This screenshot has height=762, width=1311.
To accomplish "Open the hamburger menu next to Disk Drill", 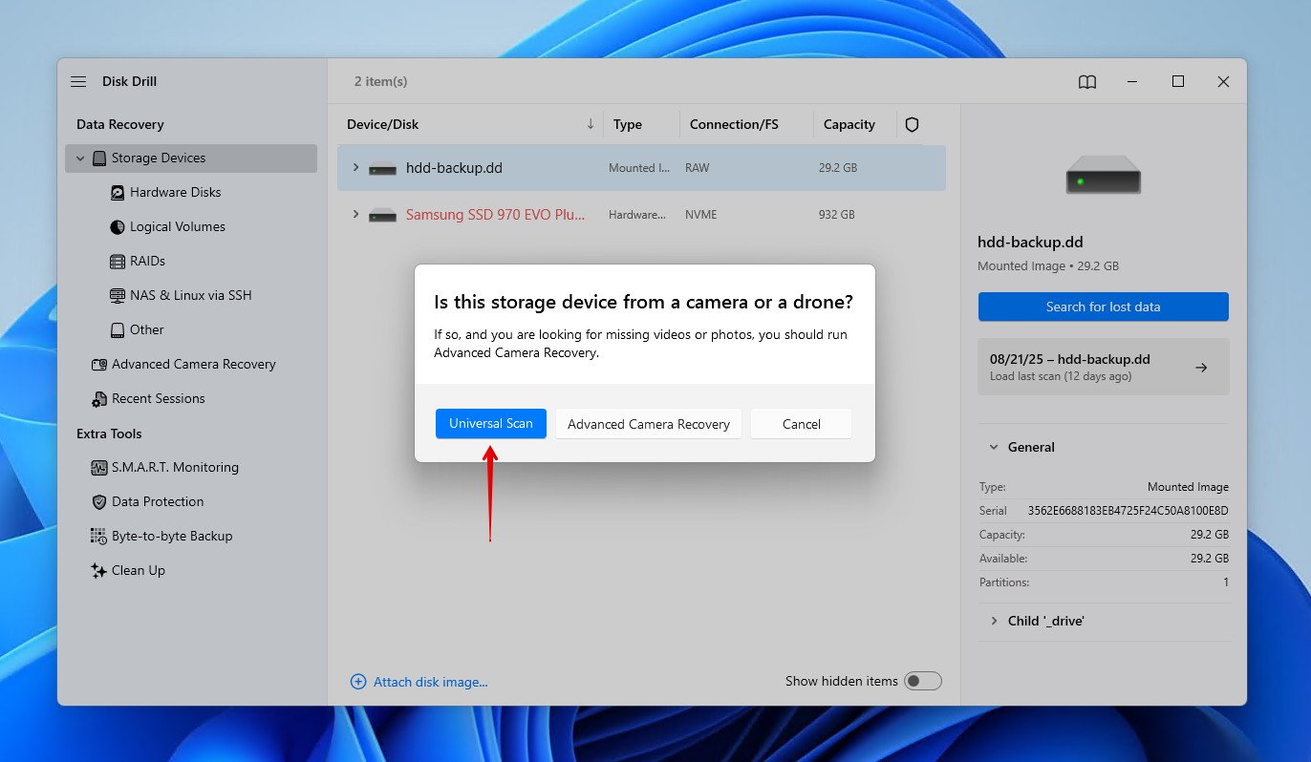I will click(x=77, y=81).
